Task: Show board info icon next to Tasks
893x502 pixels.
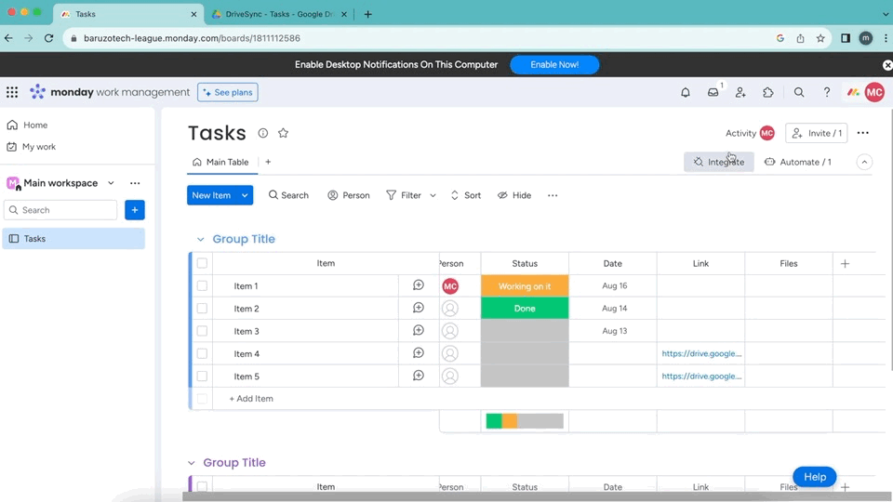Action: coord(262,133)
